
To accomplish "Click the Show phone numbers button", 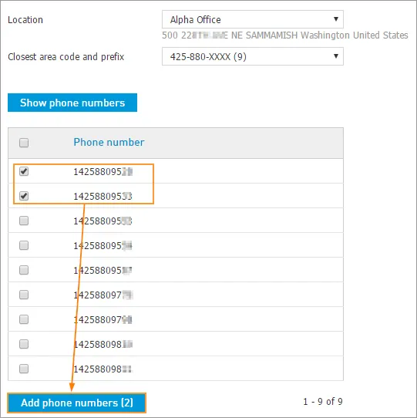I will [72, 103].
